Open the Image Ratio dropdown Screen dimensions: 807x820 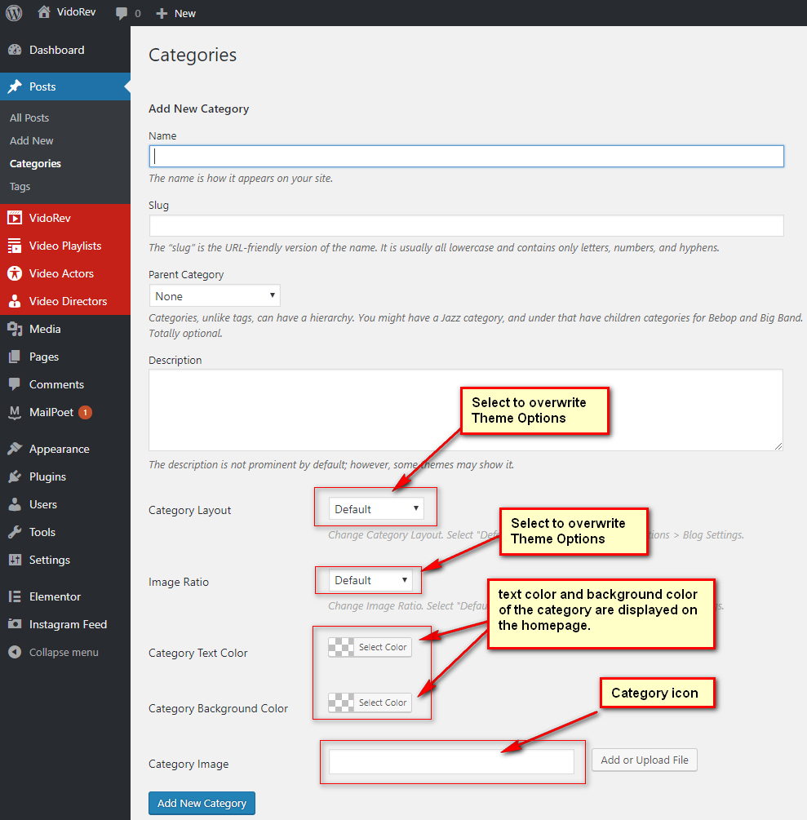click(370, 580)
